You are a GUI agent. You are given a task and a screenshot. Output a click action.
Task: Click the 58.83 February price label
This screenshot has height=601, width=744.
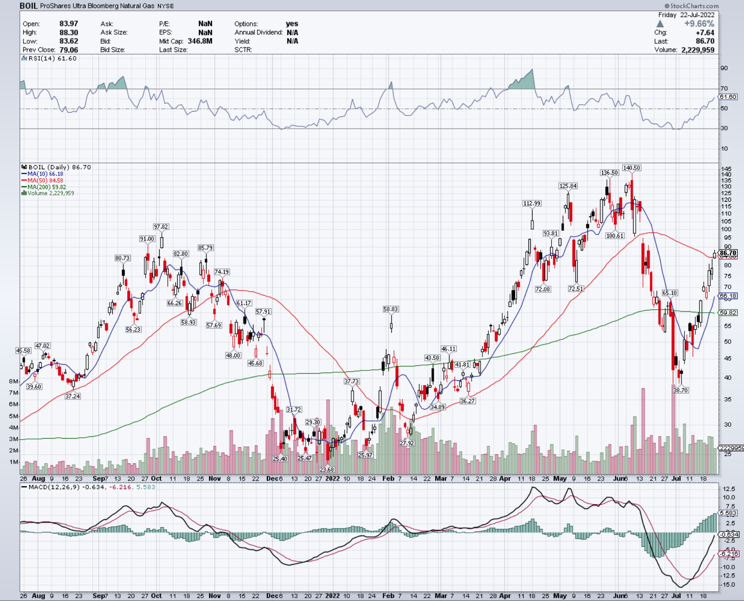point(390,309)
